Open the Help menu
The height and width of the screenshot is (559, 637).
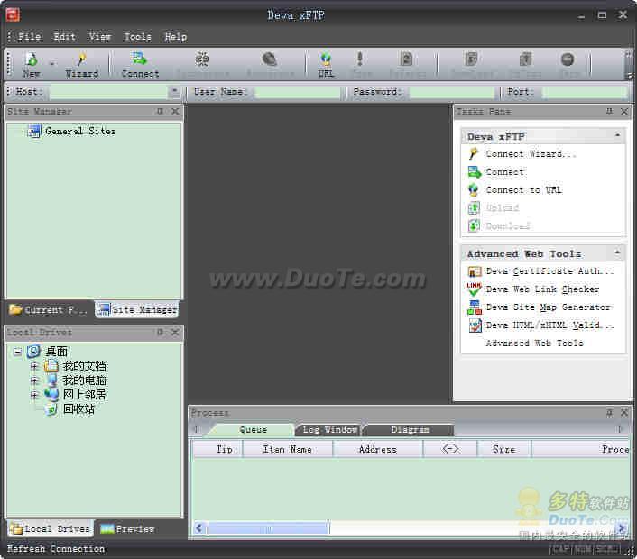click(x=176, y=37)
